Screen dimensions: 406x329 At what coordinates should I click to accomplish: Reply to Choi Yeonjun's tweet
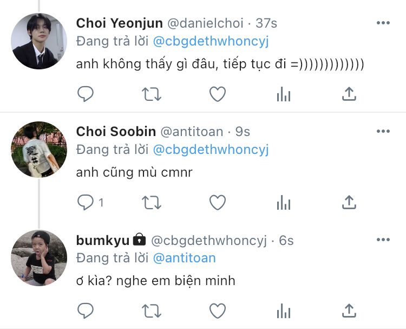pos(86,94)
